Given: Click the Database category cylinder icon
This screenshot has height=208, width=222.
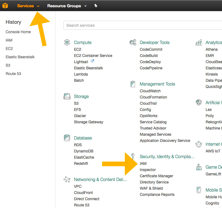Looking at the screenshot, I should 67,138.
